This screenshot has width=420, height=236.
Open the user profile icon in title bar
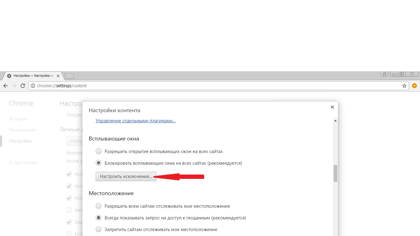(384, 74)
